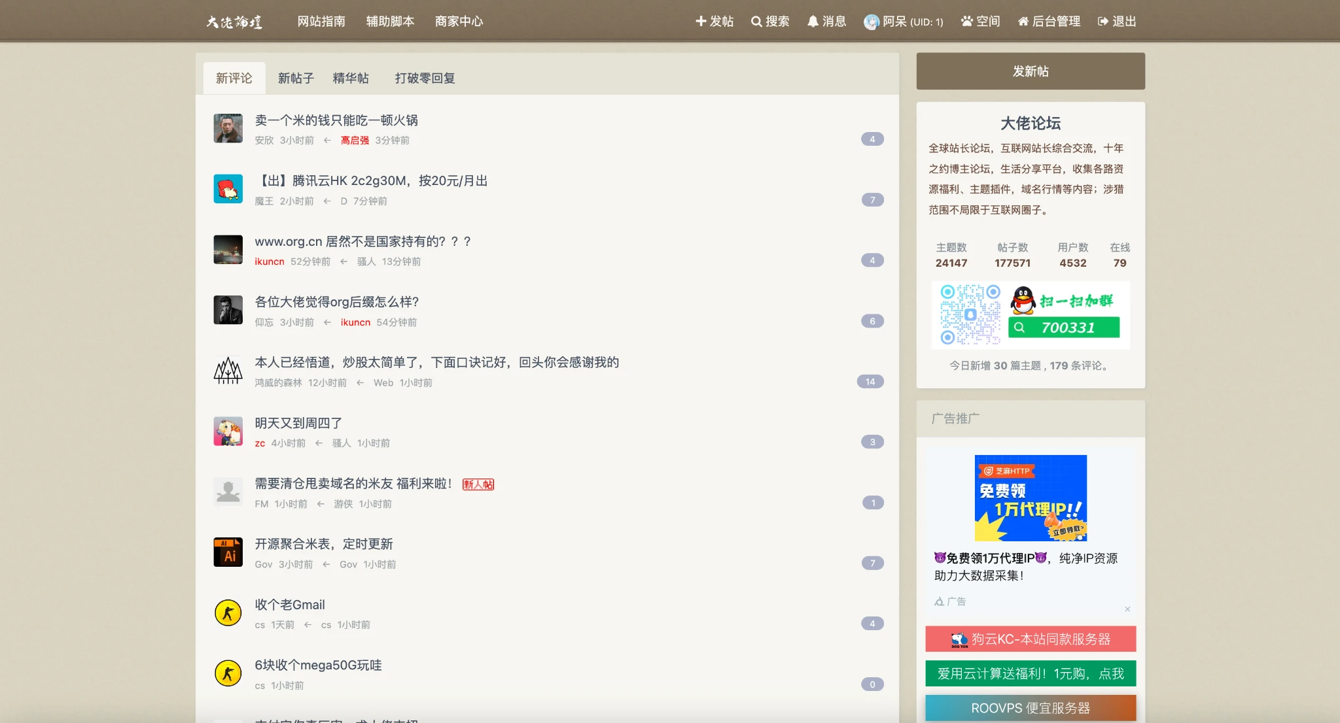Image resolution: width=1340 pixels, height=723 pixels.
Task: Click the QQ group 700331 QR image
Action: pos(1031,315)
